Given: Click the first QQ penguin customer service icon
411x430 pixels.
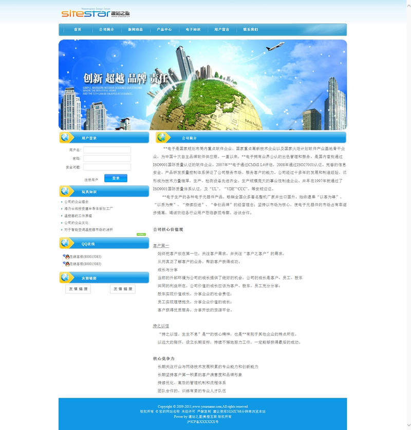Looking at the screenshot, I should (x=66, y=257).
